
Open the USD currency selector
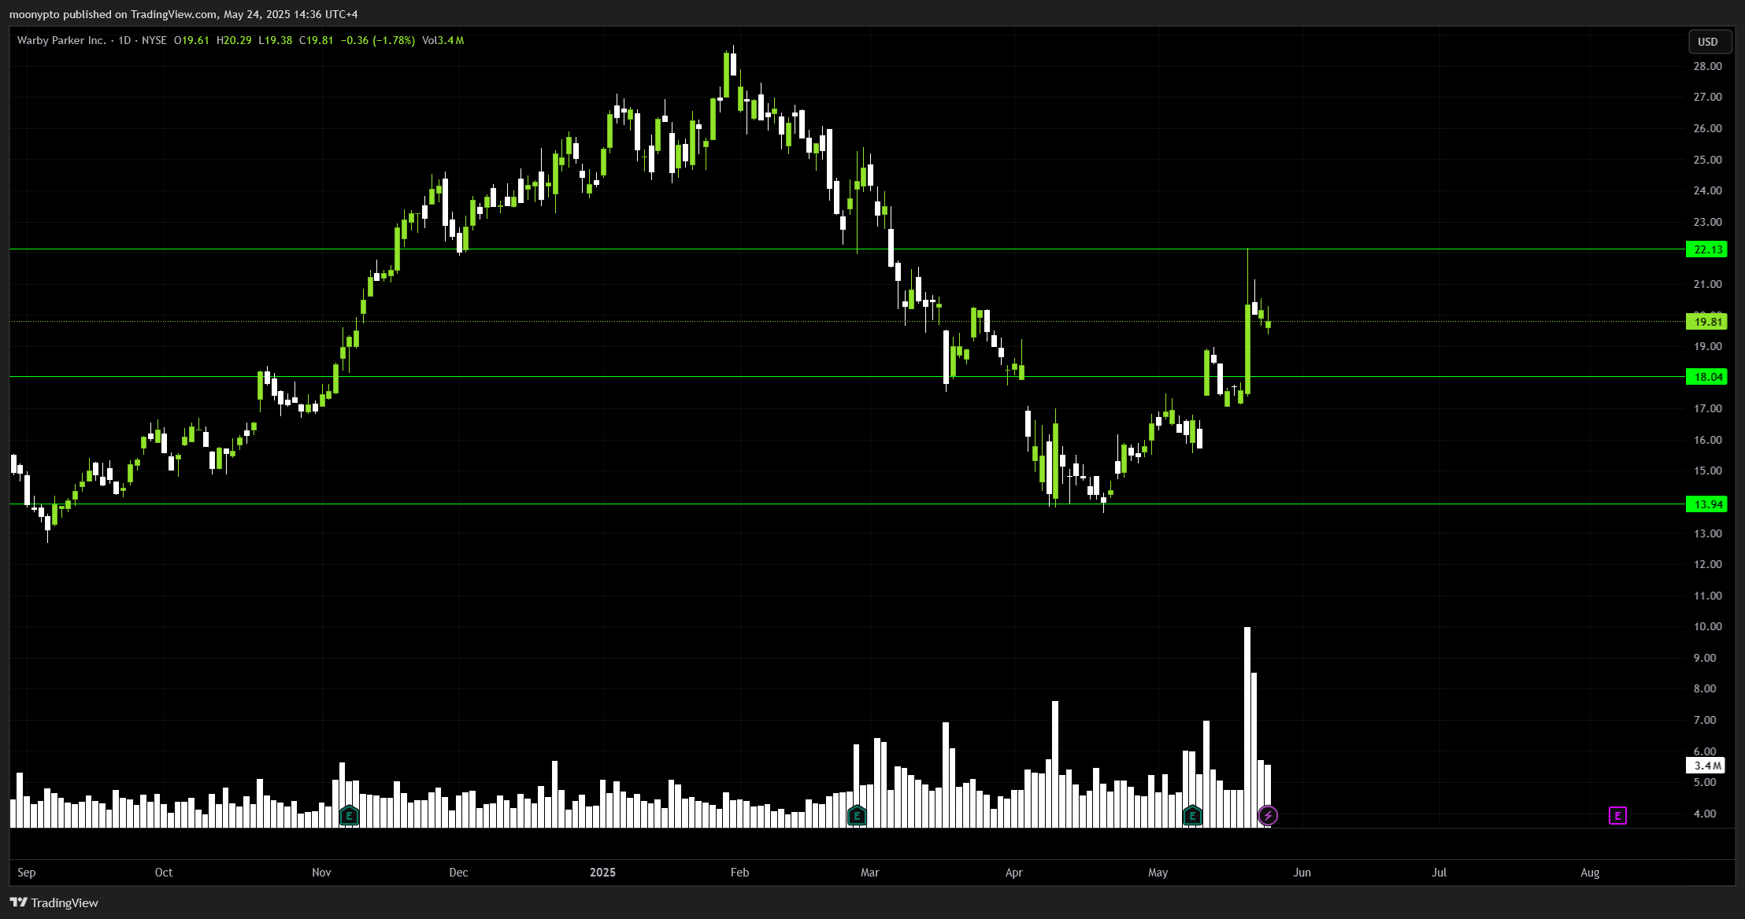1710,42
